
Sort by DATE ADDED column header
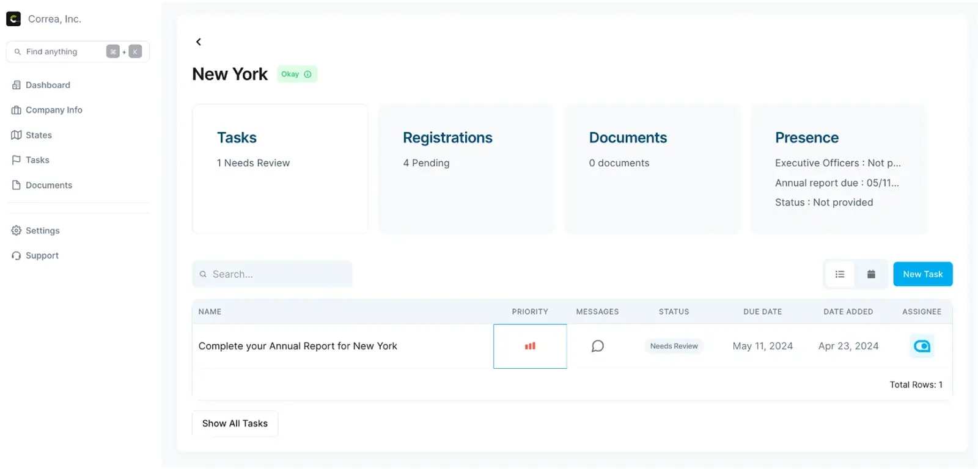pos(848,311)
